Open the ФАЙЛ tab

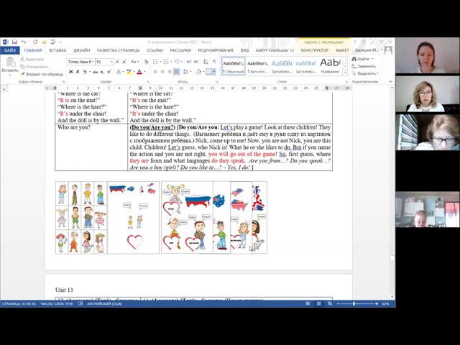9,50
